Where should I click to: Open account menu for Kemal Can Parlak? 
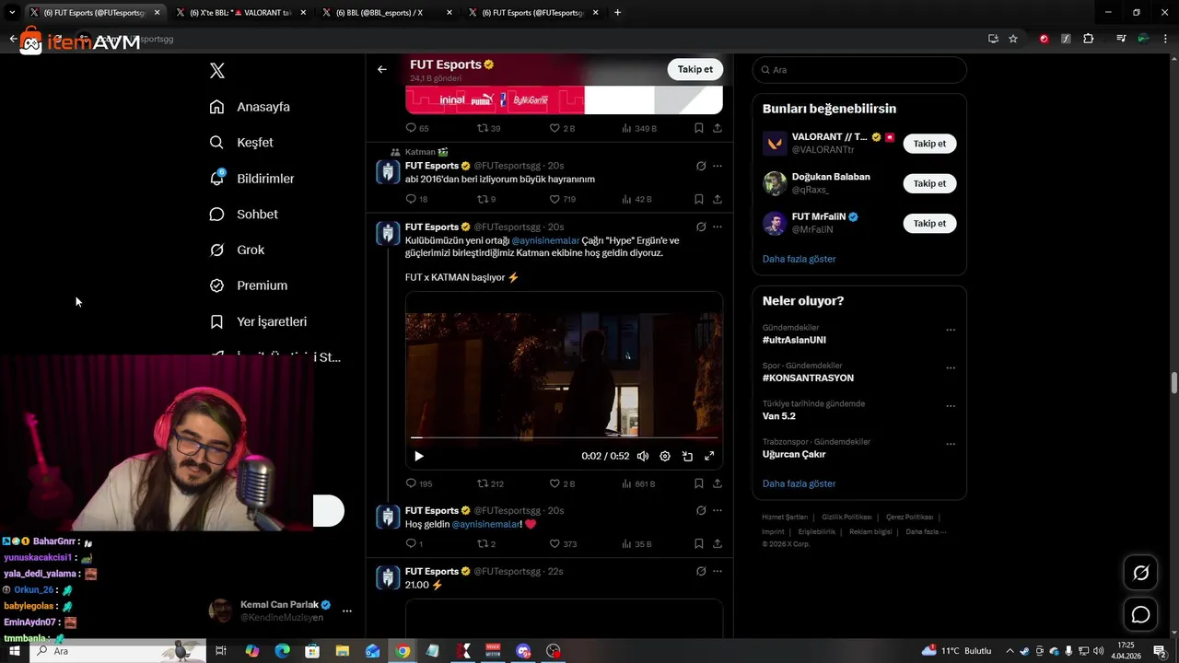point(347,611)
